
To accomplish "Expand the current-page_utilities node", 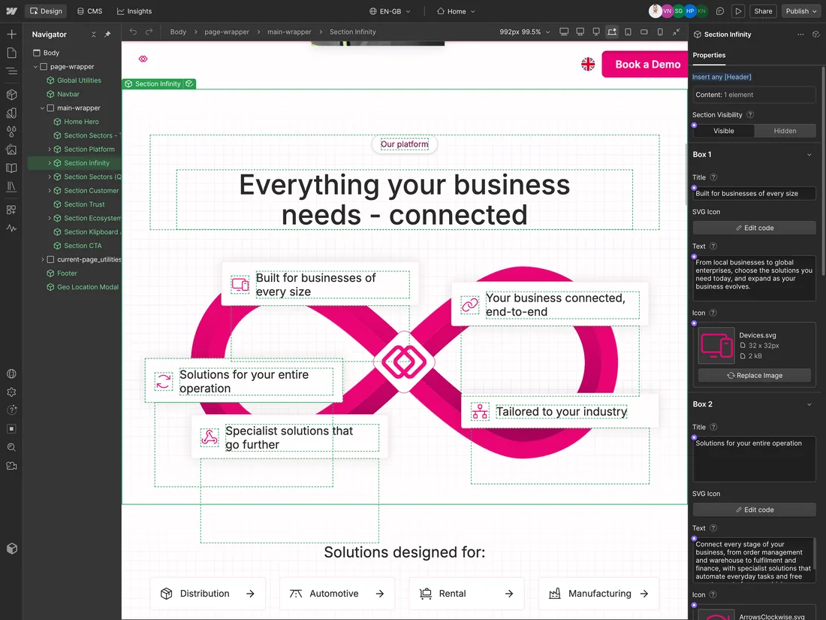I will (43, 259).
